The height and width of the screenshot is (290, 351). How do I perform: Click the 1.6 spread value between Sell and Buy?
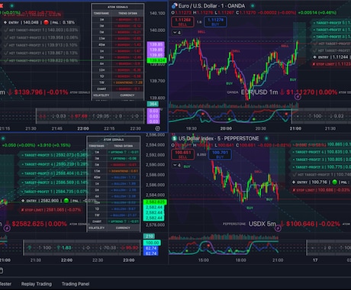(x=199, y=22)
